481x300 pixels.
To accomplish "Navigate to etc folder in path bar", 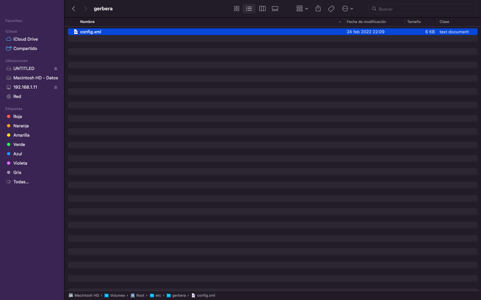I will pos(158,295).
